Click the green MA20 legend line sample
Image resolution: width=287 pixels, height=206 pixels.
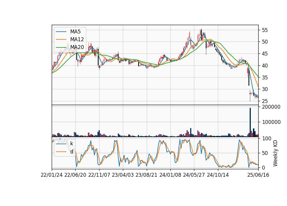[61, 47]
